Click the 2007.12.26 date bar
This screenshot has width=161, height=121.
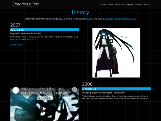(x=44, y=30)
